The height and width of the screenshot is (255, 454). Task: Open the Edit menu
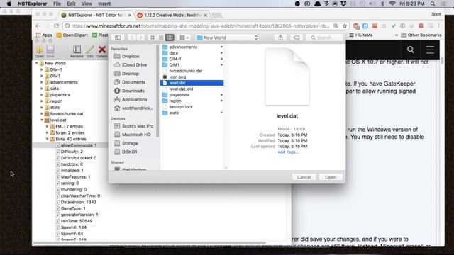[x=71, y=4]
